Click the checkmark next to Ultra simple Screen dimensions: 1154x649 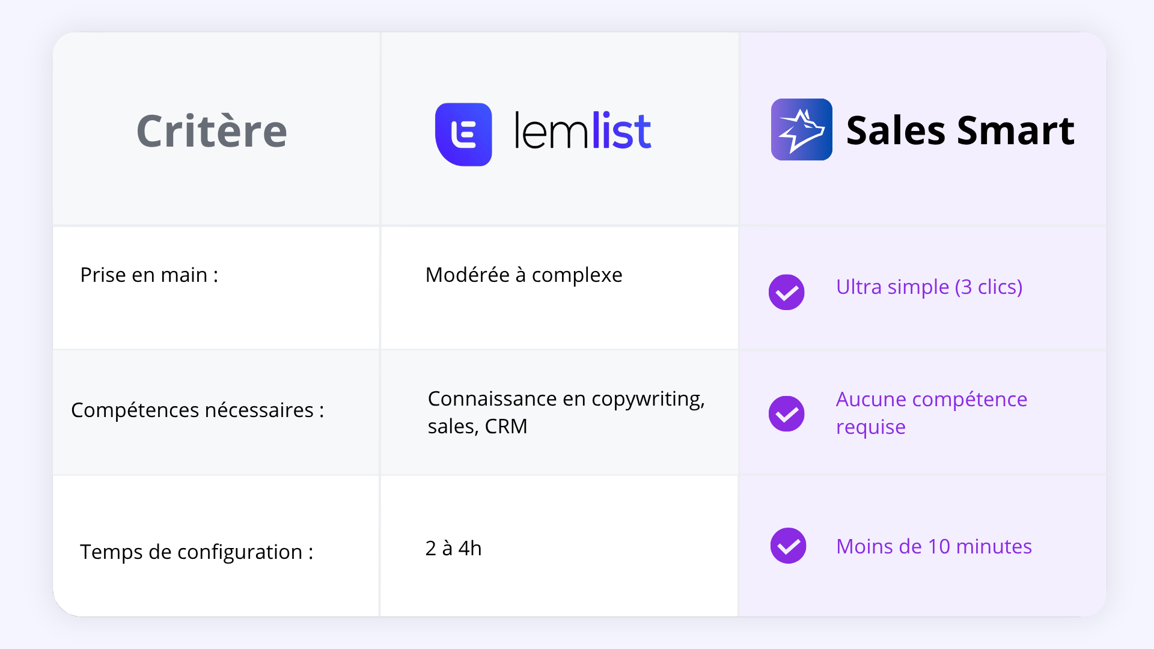[786, 292]
